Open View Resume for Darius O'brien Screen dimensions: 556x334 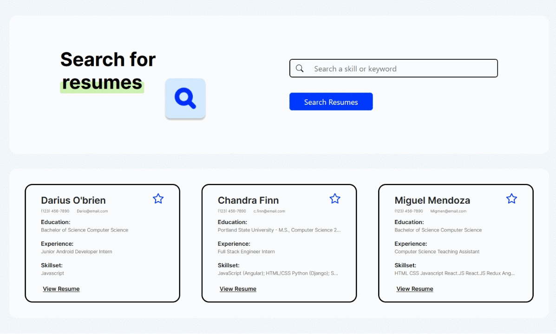tap(61, 289)
